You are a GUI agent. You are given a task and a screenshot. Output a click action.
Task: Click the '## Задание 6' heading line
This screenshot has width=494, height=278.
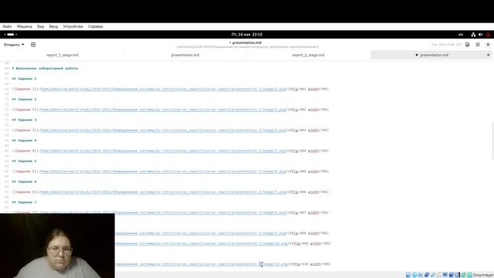click(x=24, y=181)
